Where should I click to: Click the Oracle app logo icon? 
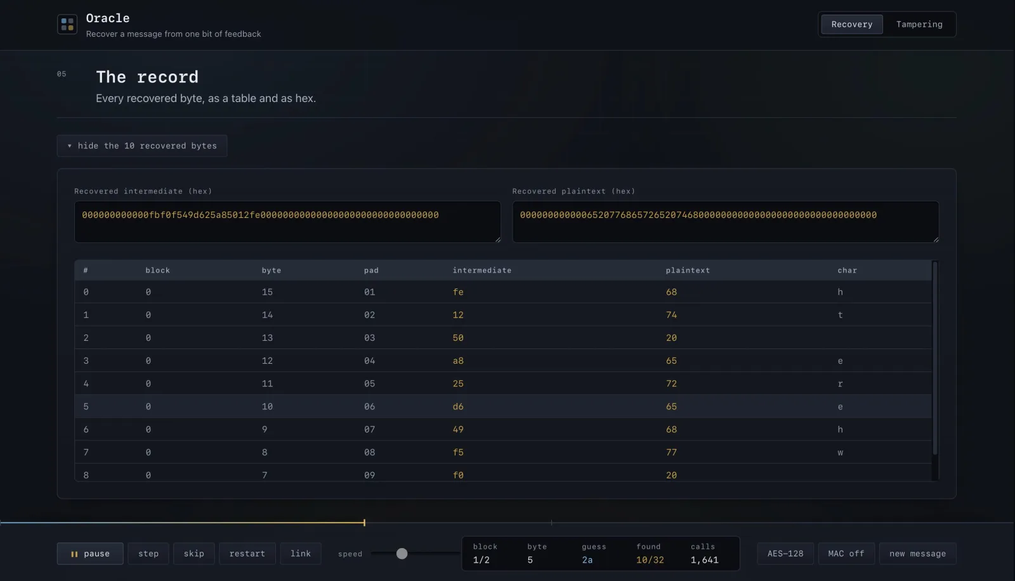[67, 25]
